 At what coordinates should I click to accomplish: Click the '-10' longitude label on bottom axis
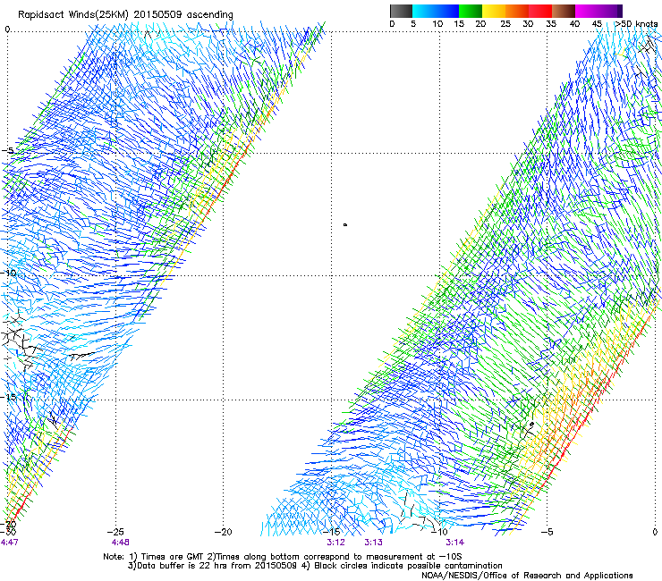(x=439, y=532)
